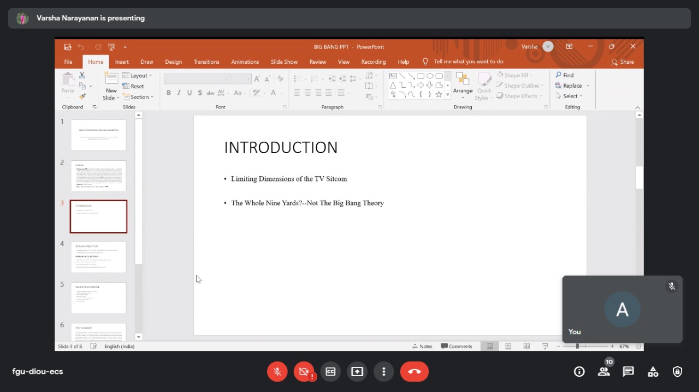Open the Select dropdown in Editing
Screen dimensions: 699x392
[569, 96]
